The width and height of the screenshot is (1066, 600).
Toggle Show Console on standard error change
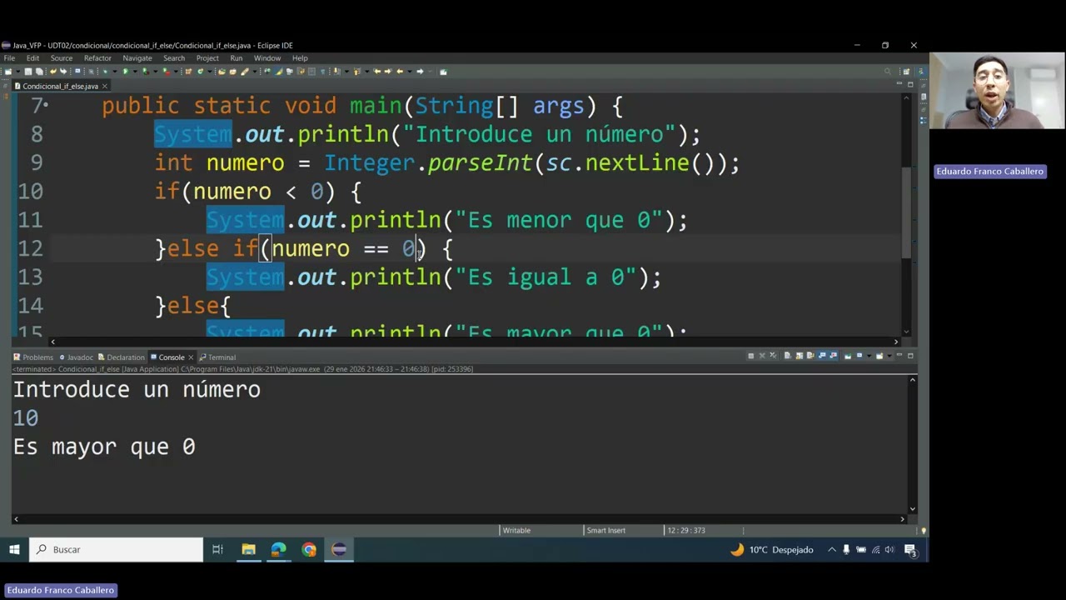click(834, 356)
